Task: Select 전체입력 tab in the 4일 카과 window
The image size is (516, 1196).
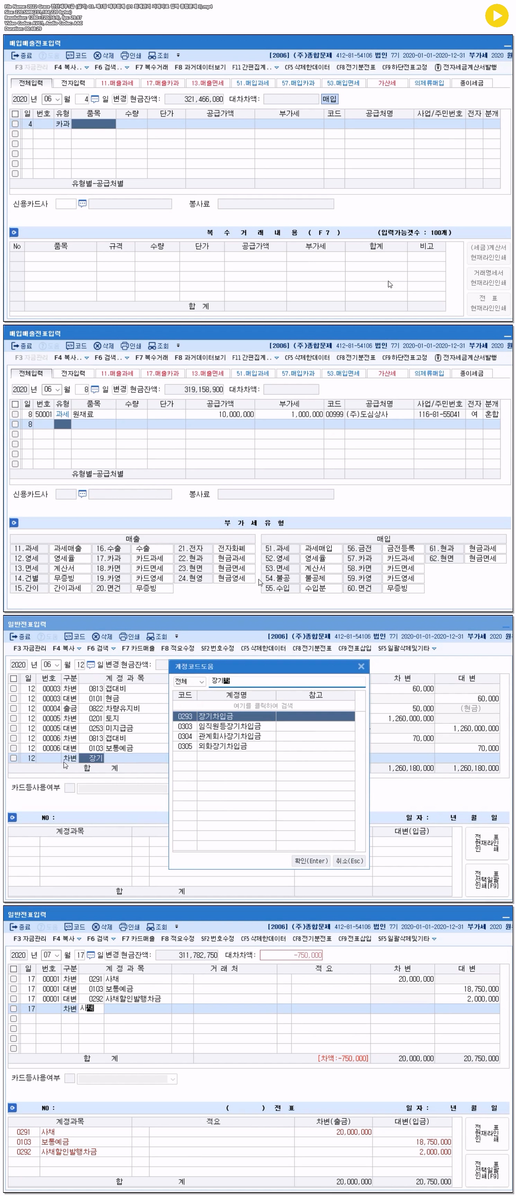Action: 30,83
